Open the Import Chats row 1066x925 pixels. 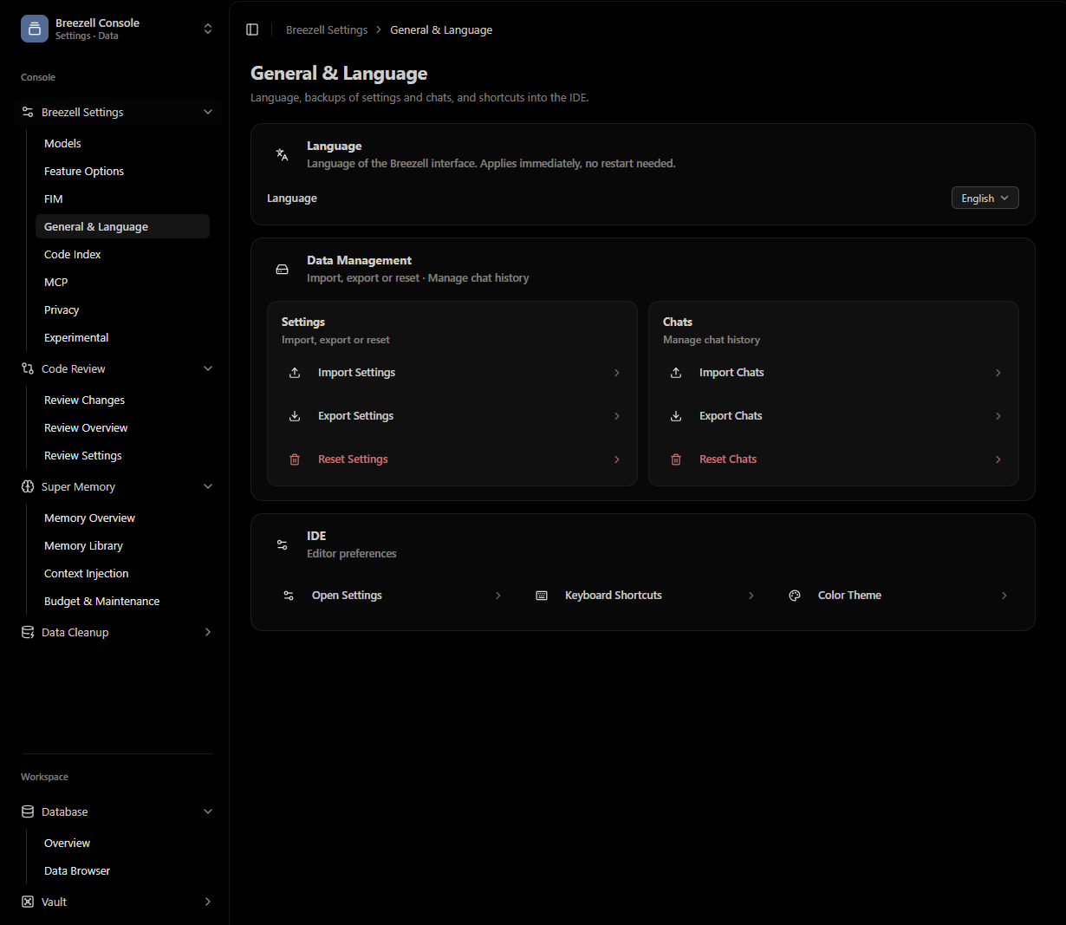click(834, 372)
